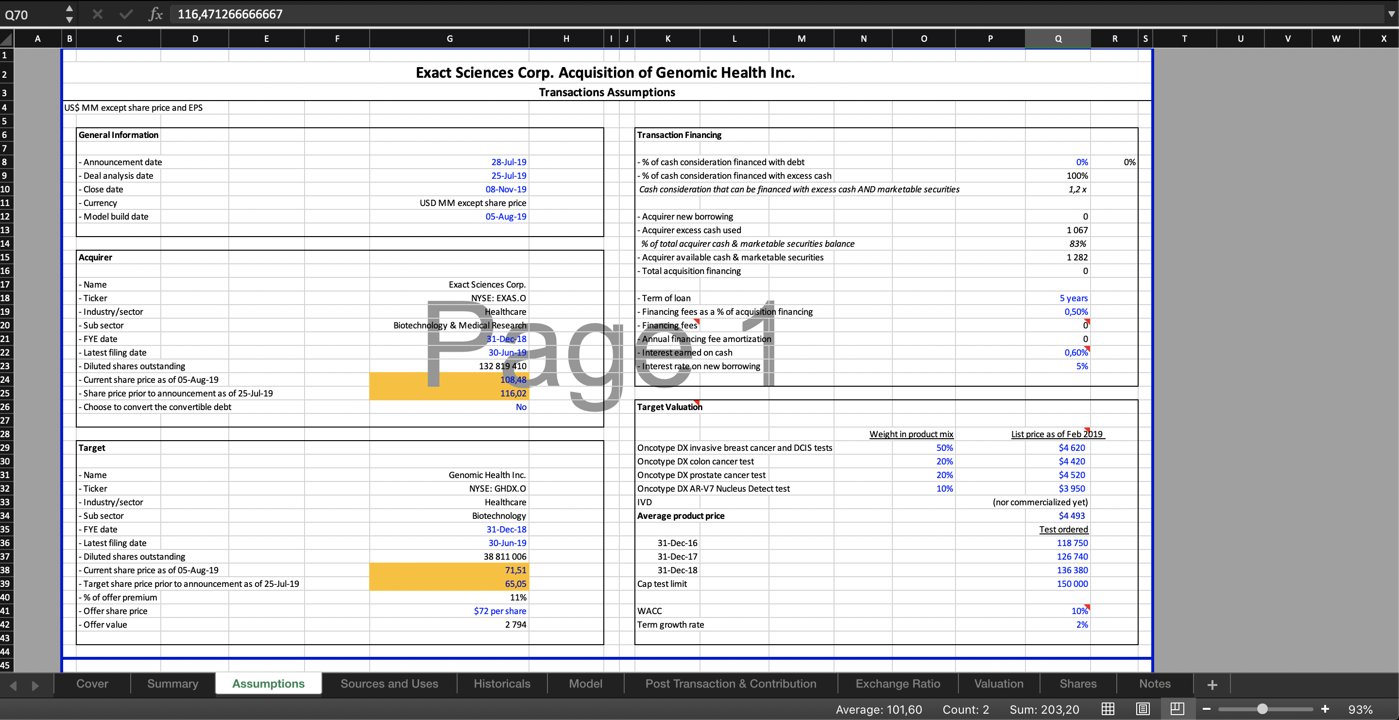Zoom in with the plus button

tap(1325, 709)
